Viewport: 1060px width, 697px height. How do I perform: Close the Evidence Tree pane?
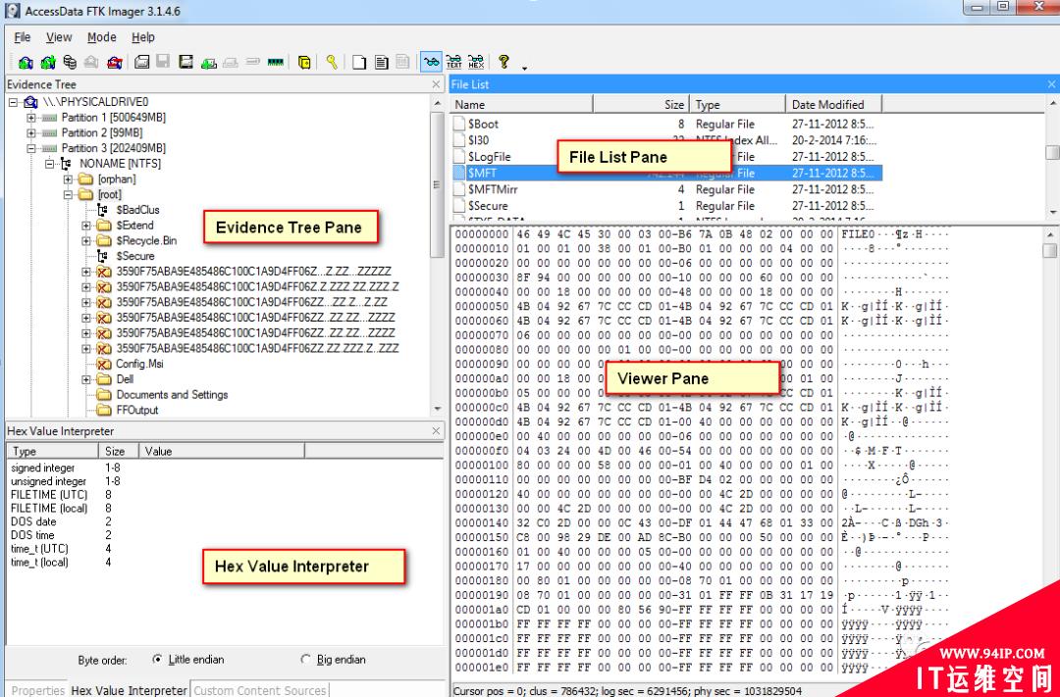[436, 84]
